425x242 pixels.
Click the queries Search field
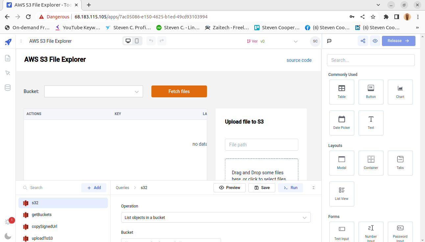pos(49,188)
